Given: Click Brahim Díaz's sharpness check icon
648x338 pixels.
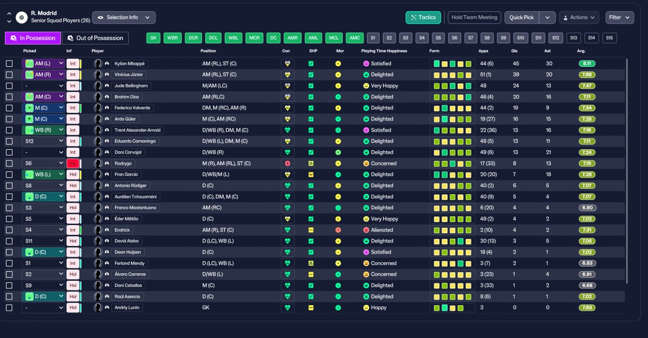Looking at the screenshot, I should pos(311,97).
